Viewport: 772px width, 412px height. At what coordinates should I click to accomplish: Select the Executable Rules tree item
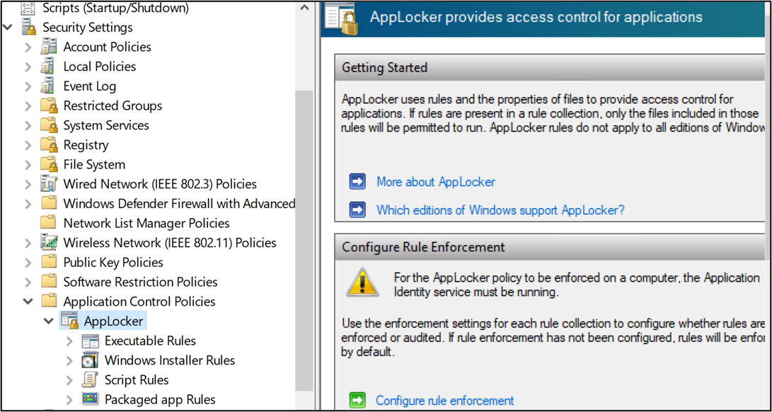pyautogui.click(x=150, y=341)
